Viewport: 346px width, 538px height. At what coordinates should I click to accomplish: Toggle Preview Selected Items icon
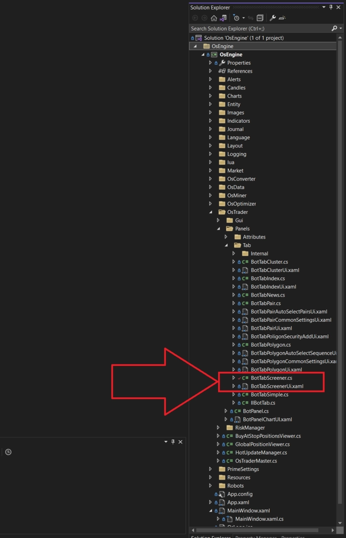click(x=282, y=18)
